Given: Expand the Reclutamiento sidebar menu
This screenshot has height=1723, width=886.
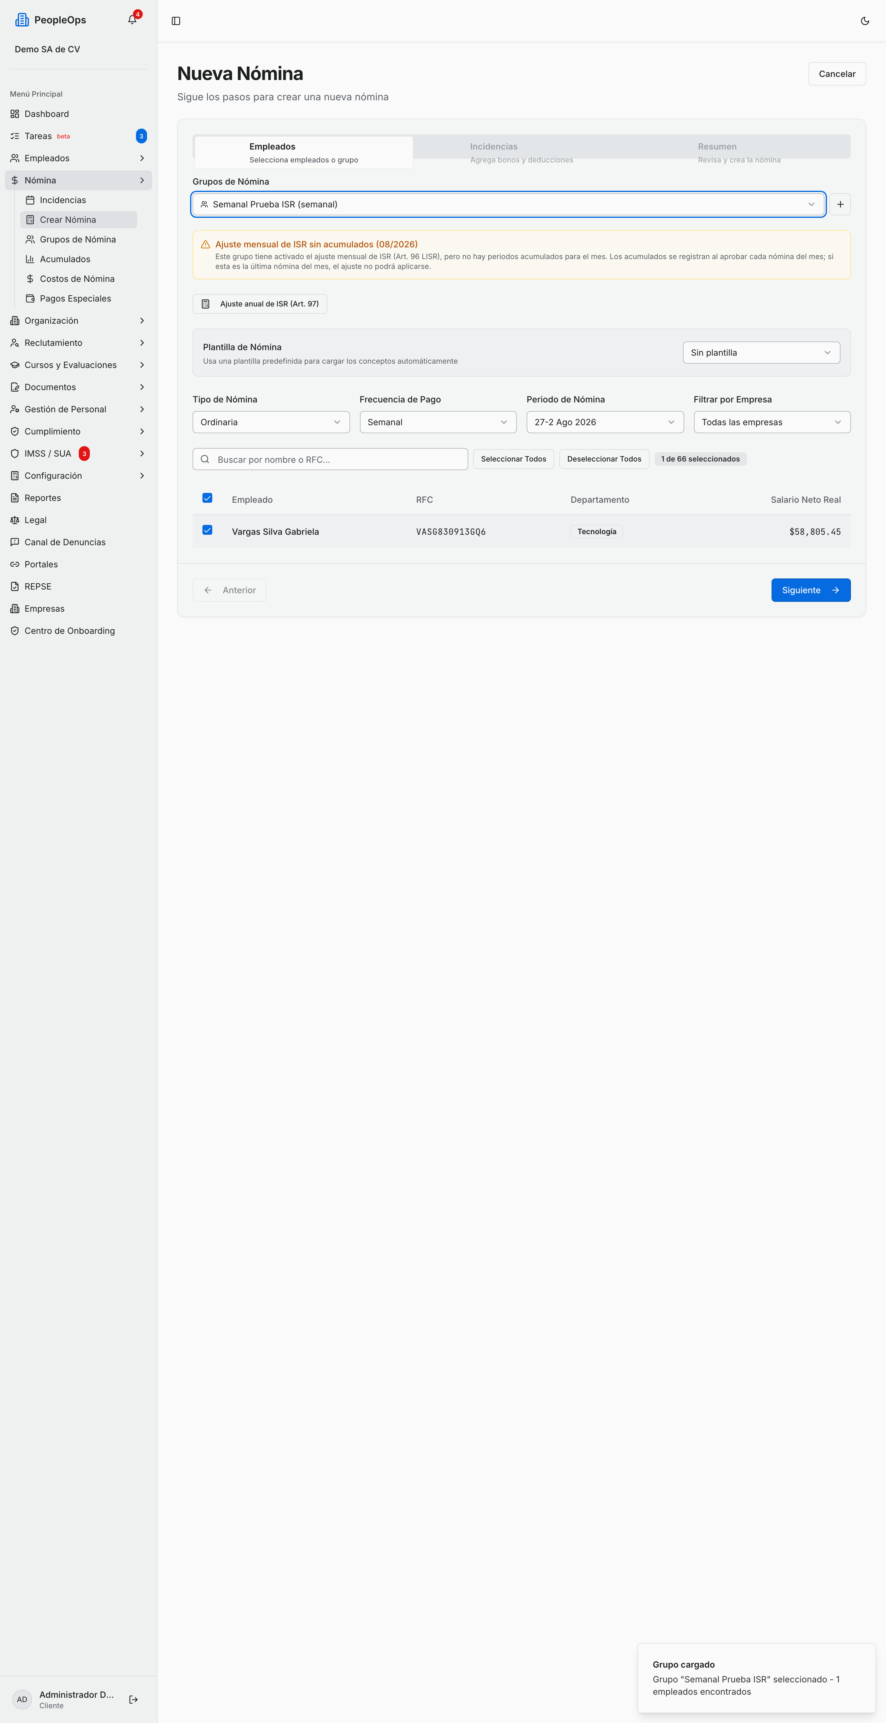Looking at the screenshot, I should click(x=78, y=342).
